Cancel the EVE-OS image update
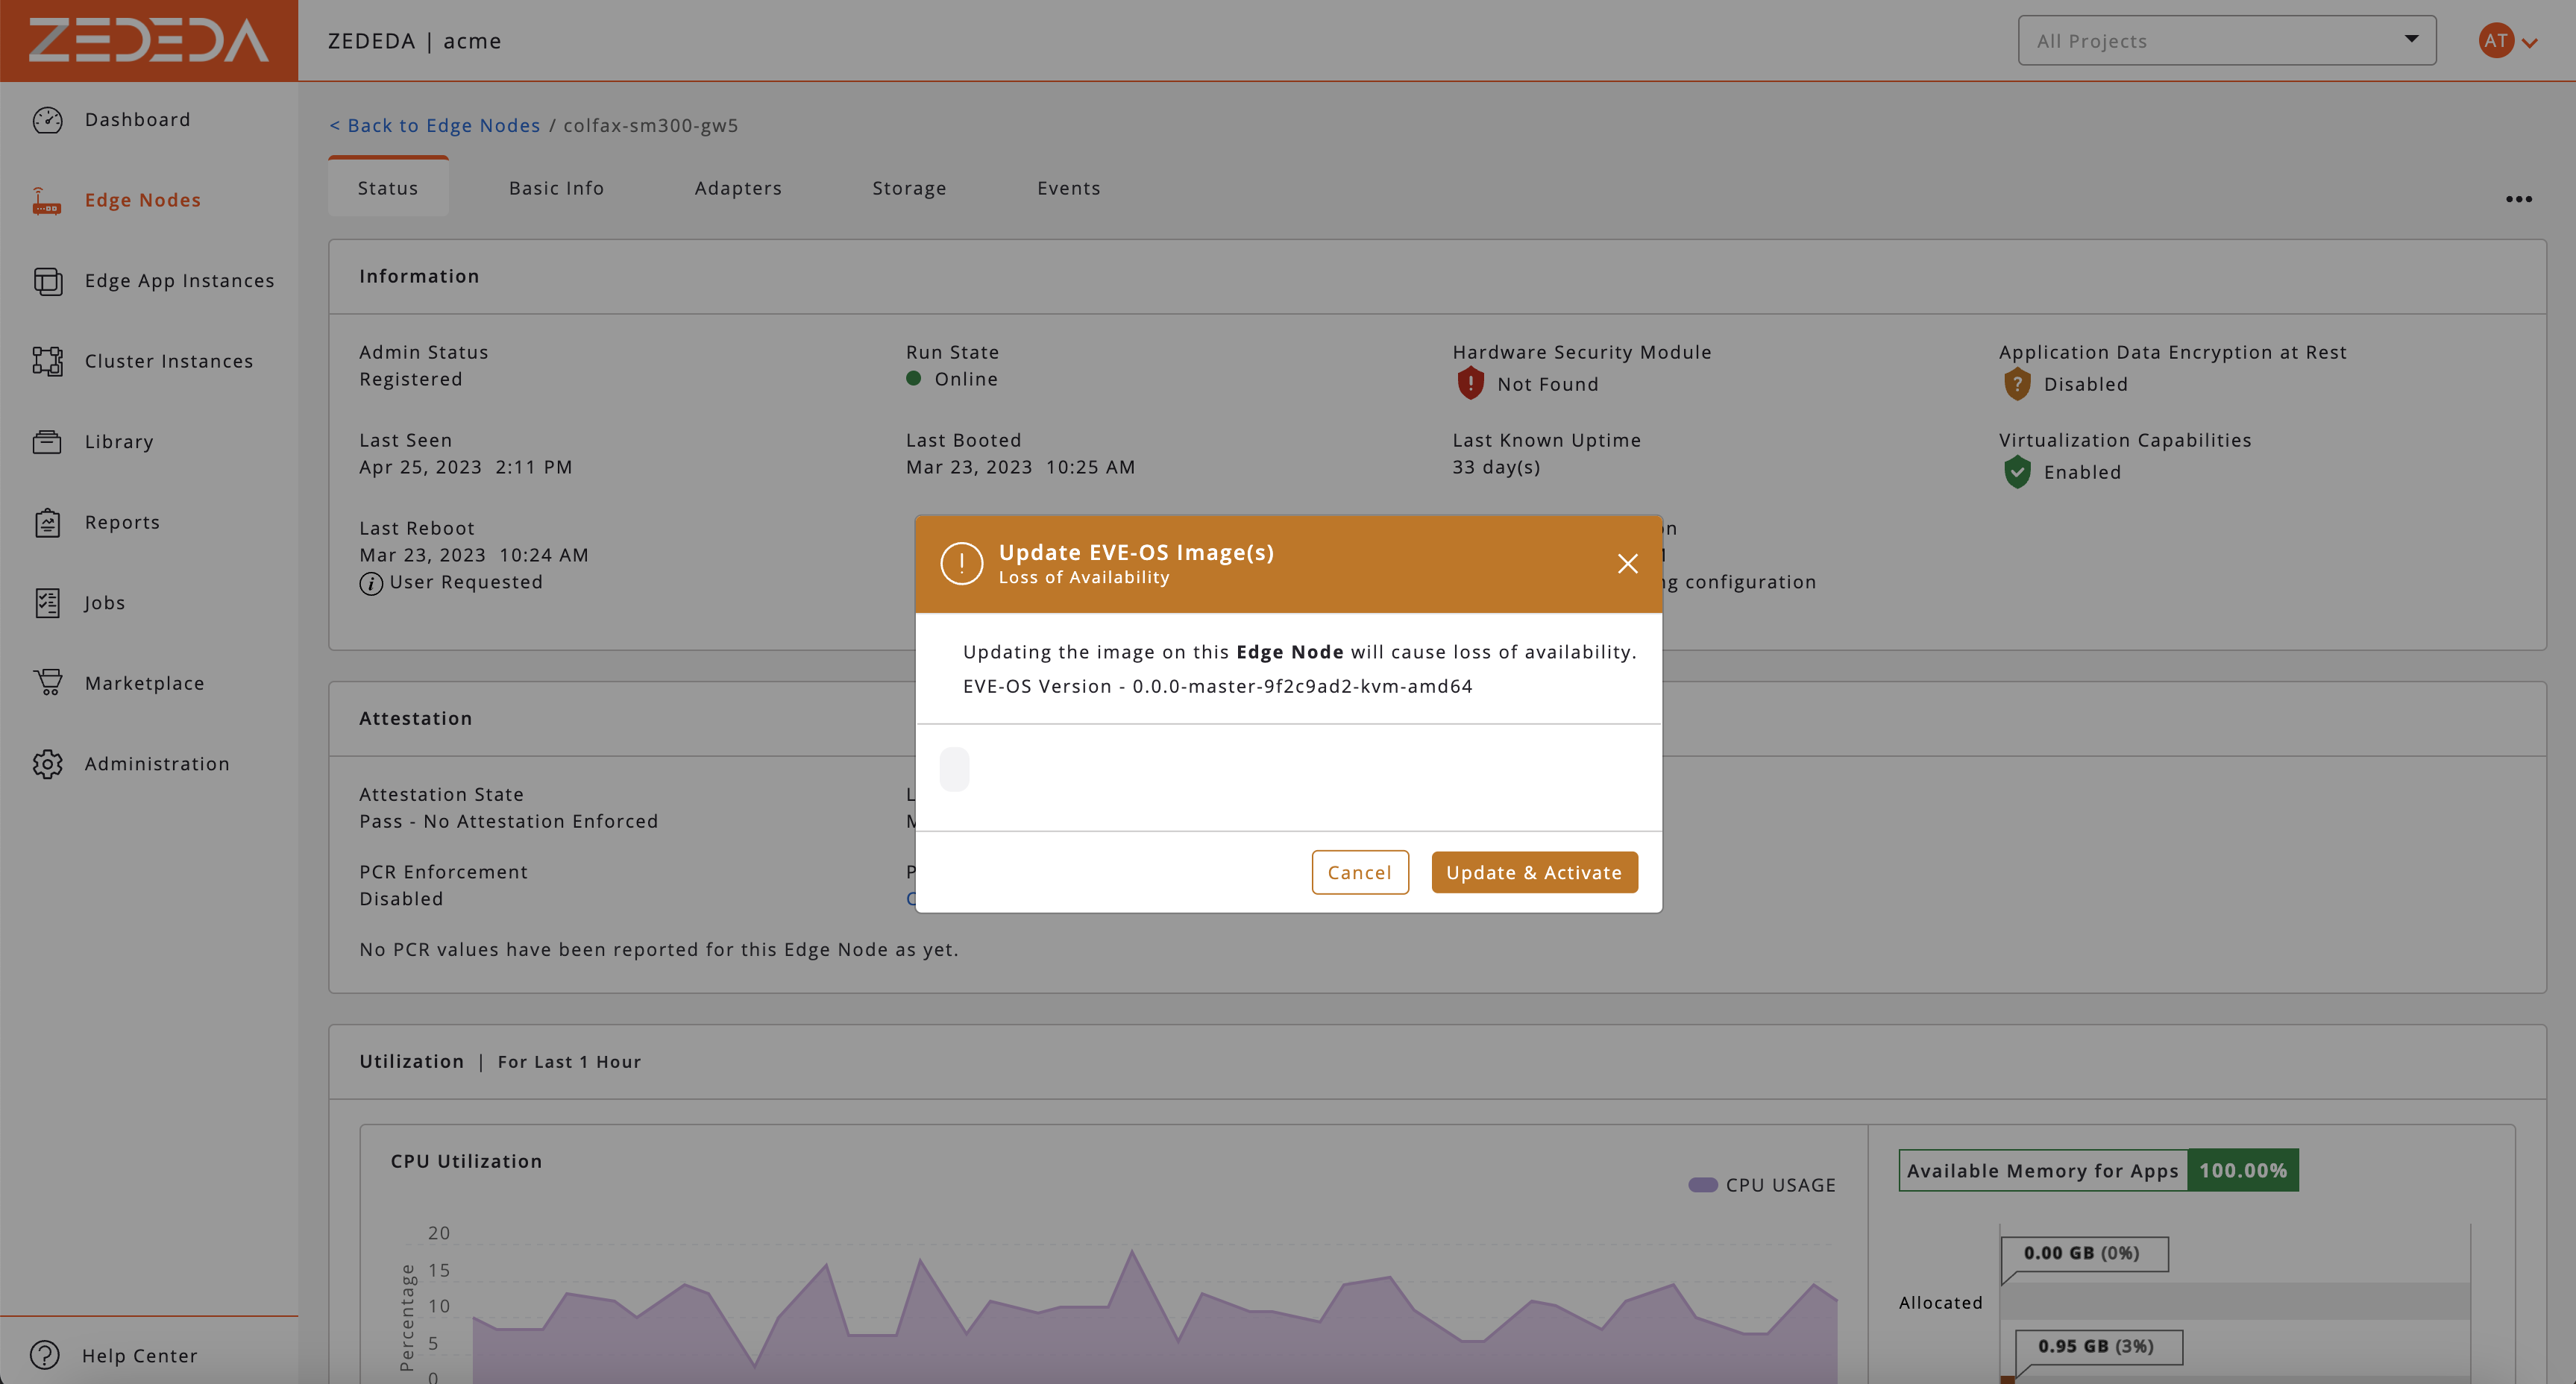Image resolution: width=2576 pixels, height=1384 pixels. [x=1360, y=872]
